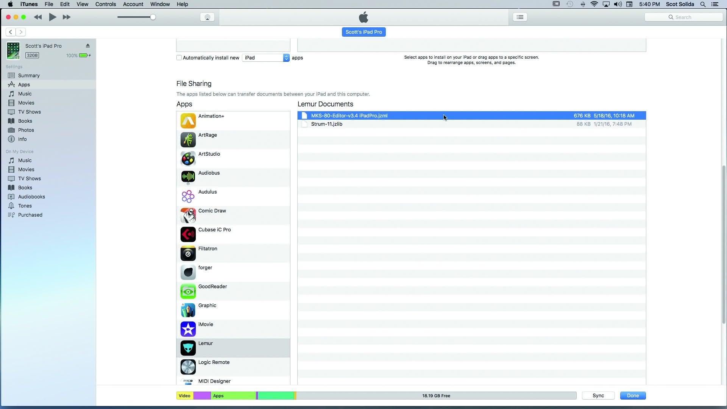The image size is (727, 409).
Task: Open Info in Settings sidebar
Action: point(48,139)
